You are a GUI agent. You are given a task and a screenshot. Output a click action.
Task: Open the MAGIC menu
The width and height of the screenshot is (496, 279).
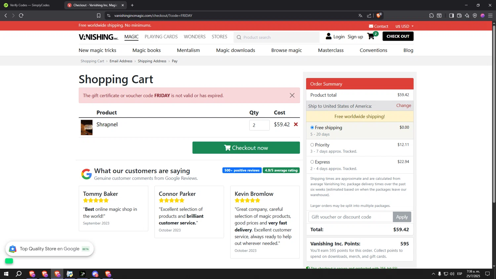pyautogui.click(x=131, y=37)
